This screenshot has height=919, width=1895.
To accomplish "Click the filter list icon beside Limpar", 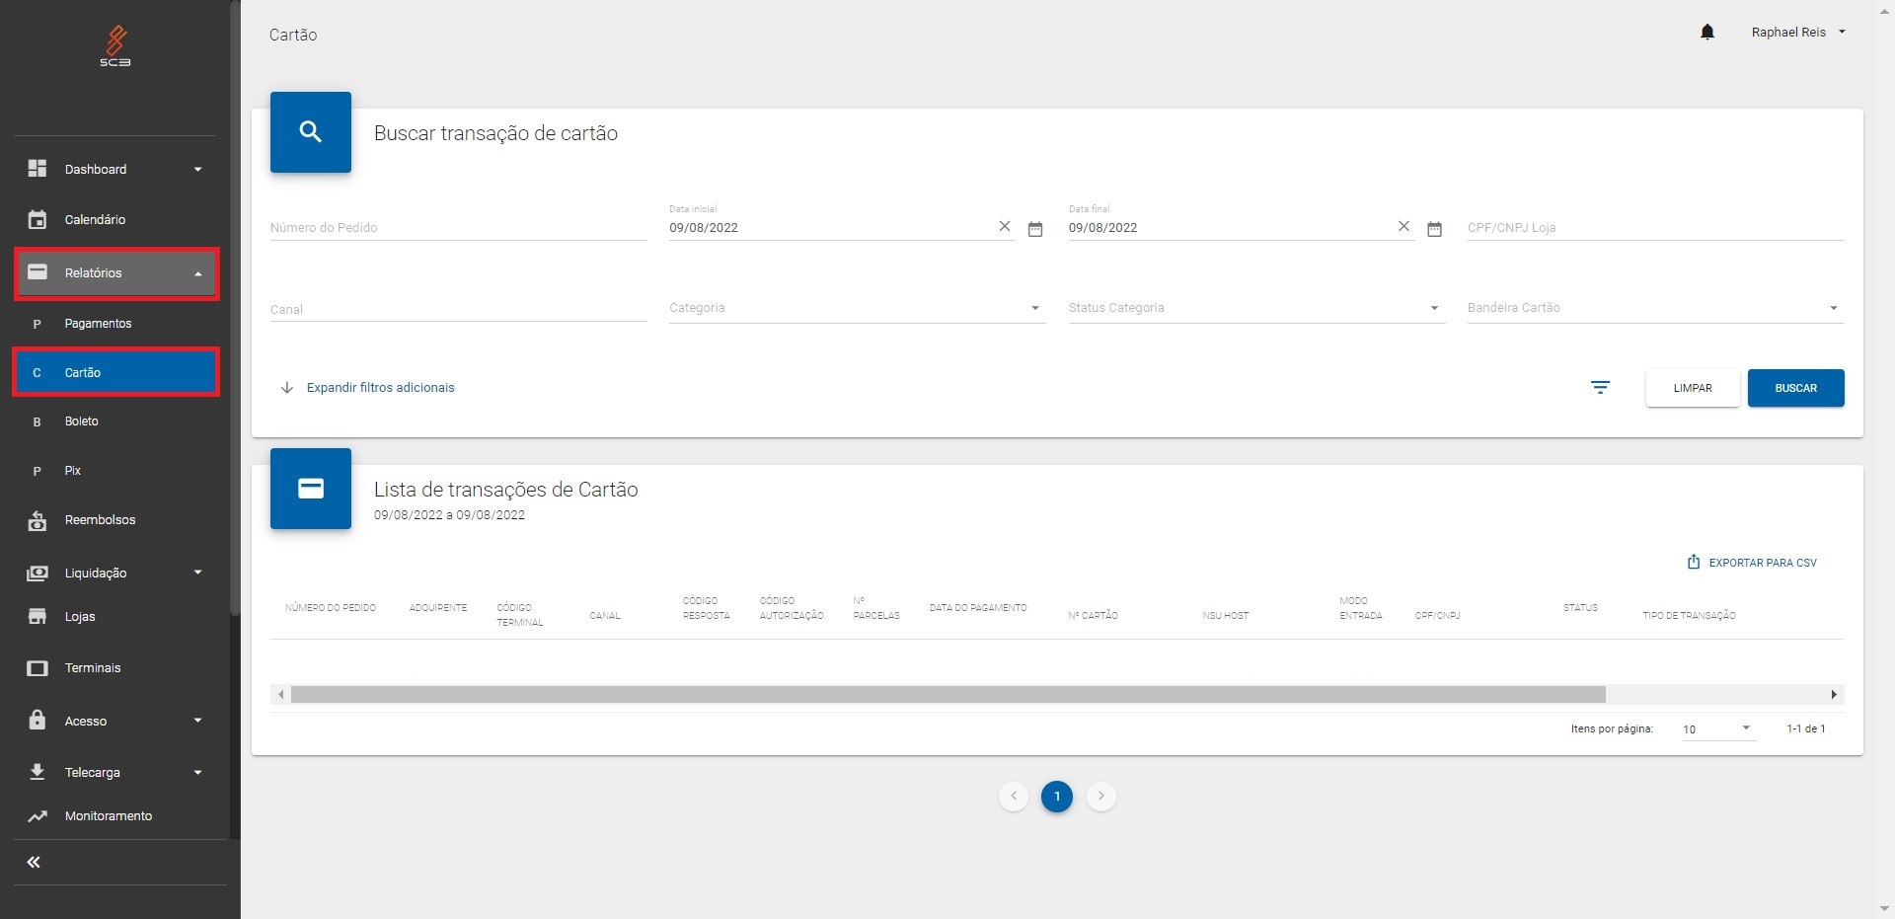I will 1600,388.
